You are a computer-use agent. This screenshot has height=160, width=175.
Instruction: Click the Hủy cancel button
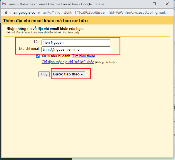pos(44,74)
